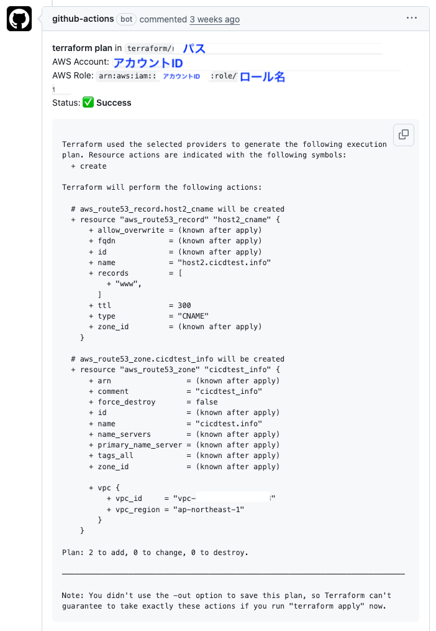Copy the terraform plan code block

404,134
